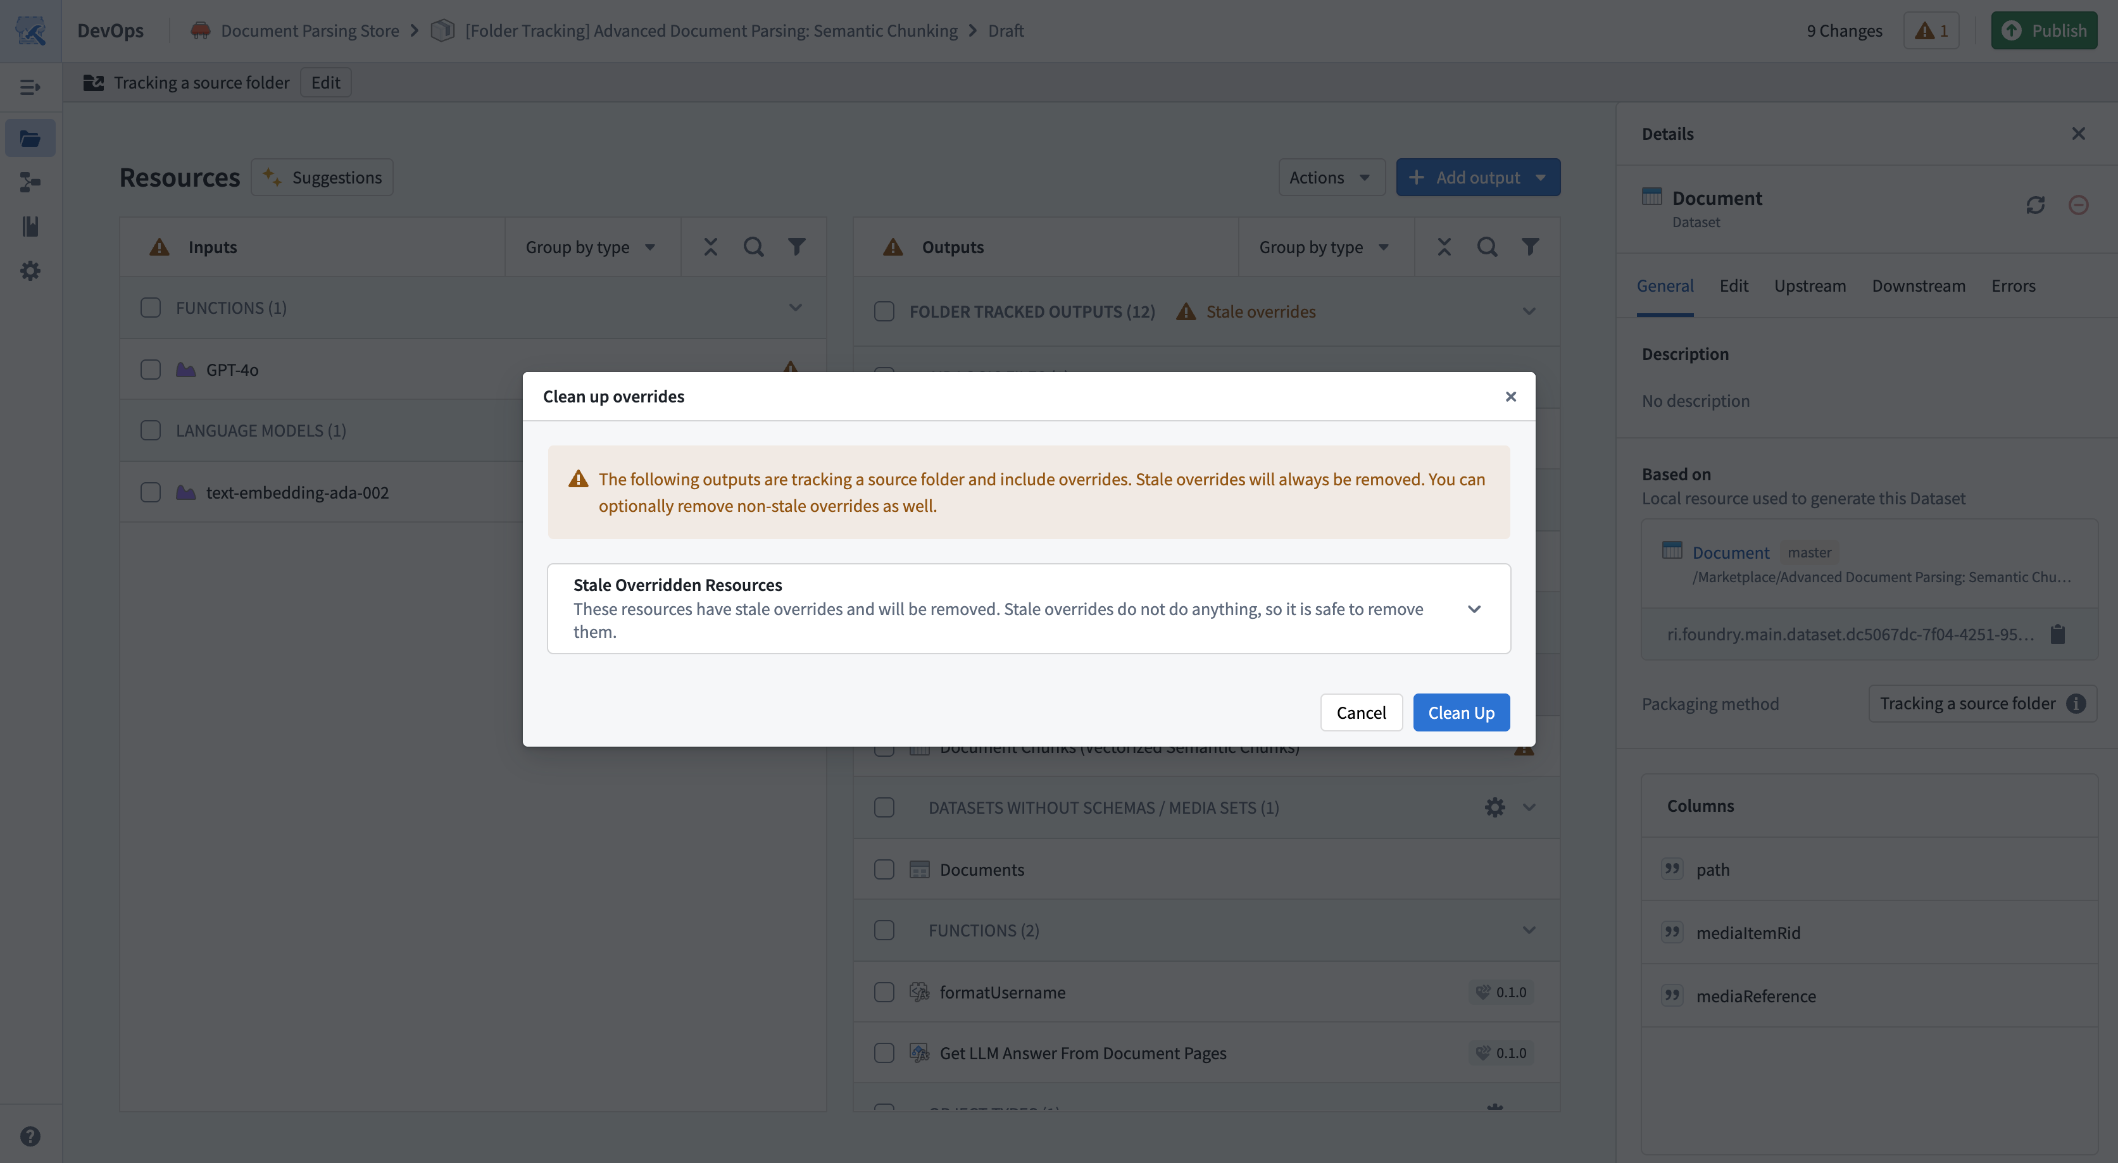The width and height of the screenshot is (2118, 1163).
Task: Open the gear icon on Datasets Without Schemas row
Action: tap(1494, 807)
